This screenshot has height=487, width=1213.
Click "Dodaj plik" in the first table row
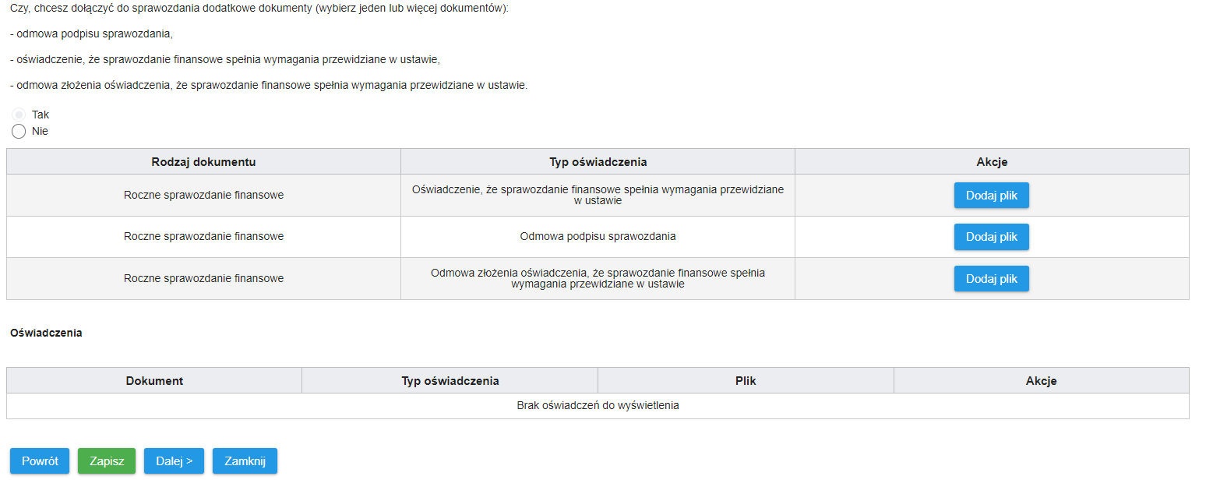coord(991,196)
